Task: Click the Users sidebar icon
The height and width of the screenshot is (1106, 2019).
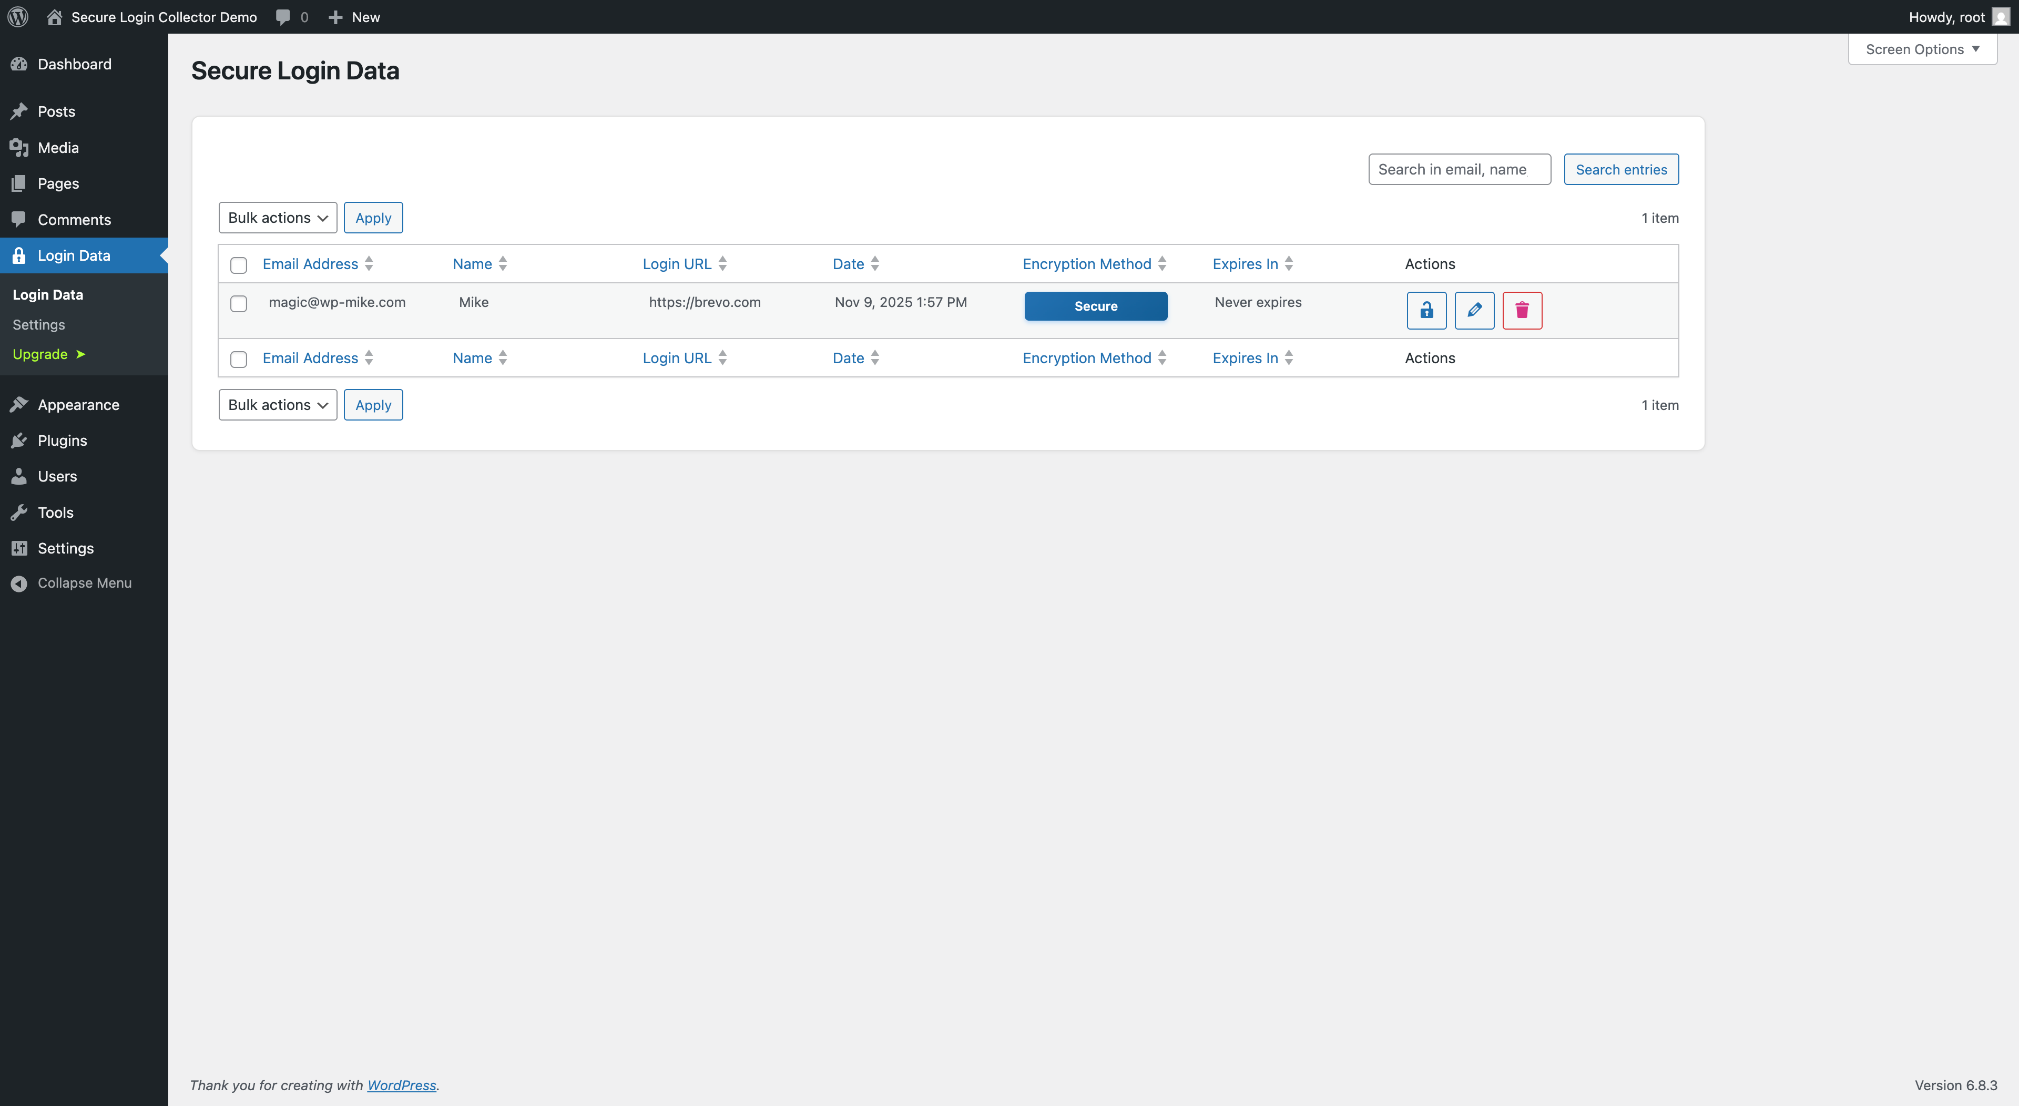Action: tap(19, 476)
